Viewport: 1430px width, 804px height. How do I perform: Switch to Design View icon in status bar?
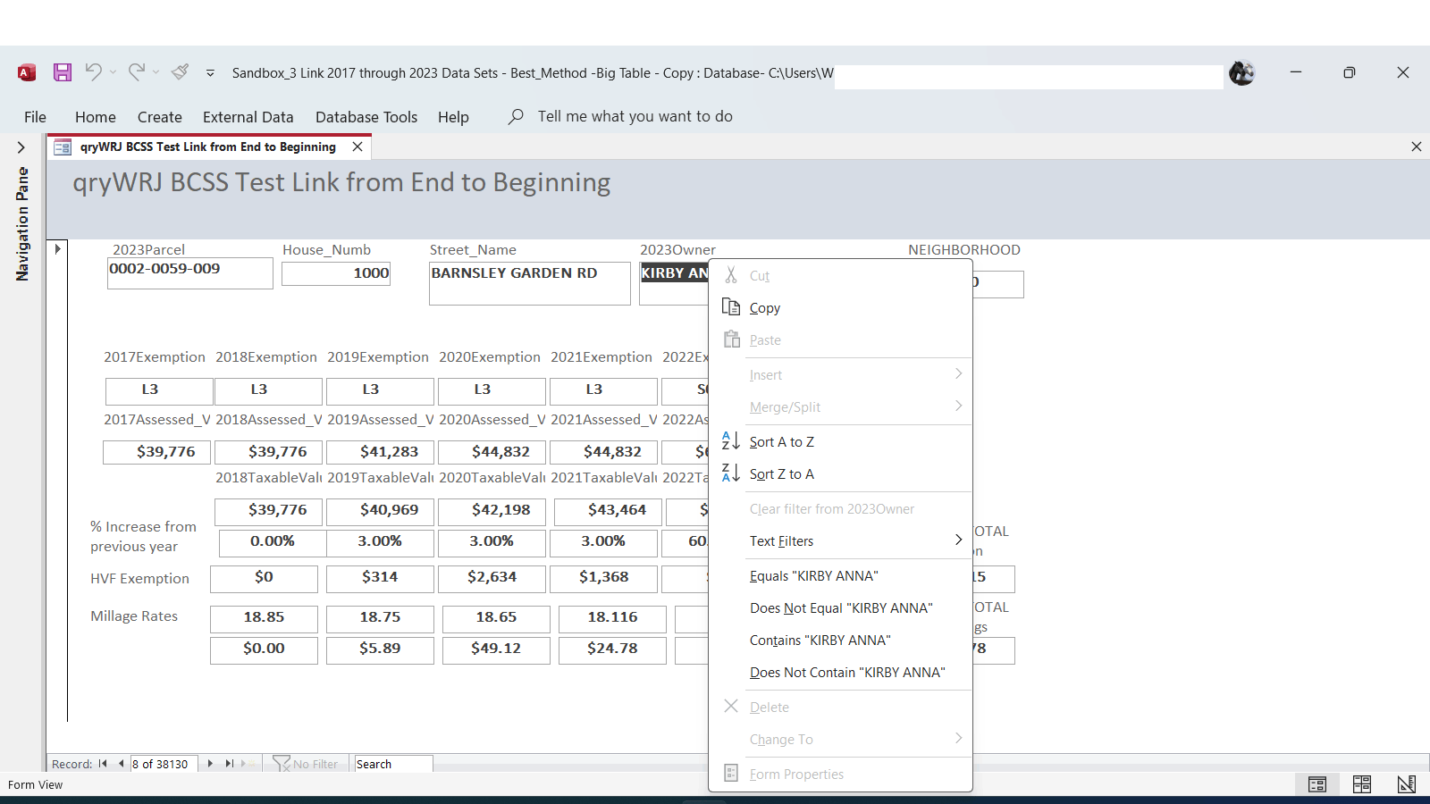[1407, 784]
